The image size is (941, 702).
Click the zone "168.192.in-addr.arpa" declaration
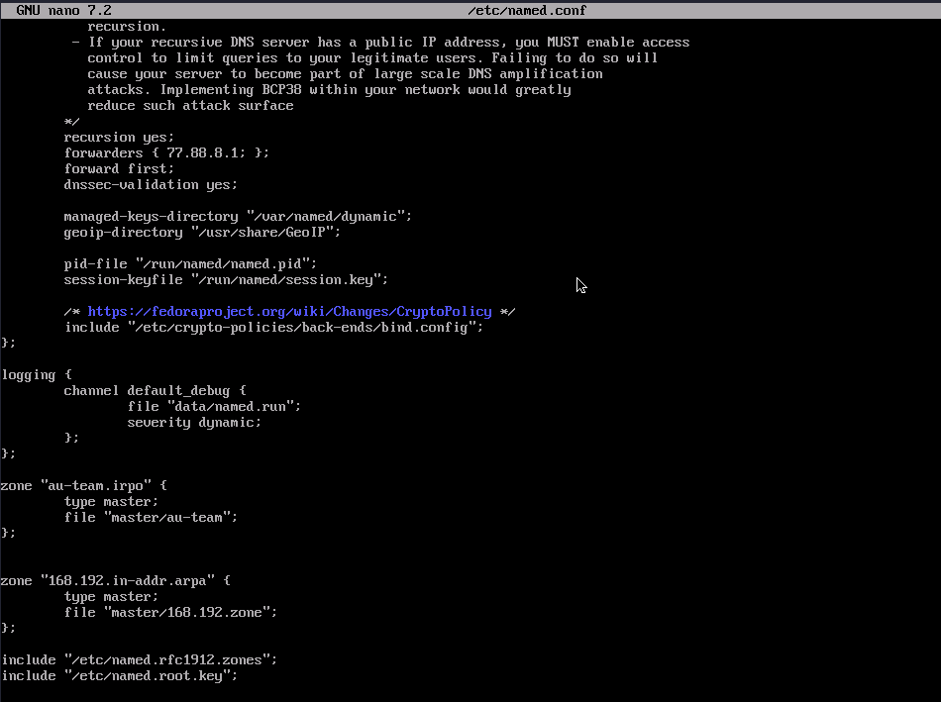point(115,581)
